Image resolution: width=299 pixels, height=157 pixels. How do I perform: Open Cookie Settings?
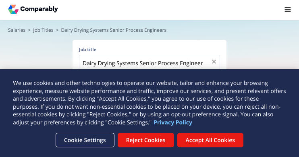(x=85, y=140)
